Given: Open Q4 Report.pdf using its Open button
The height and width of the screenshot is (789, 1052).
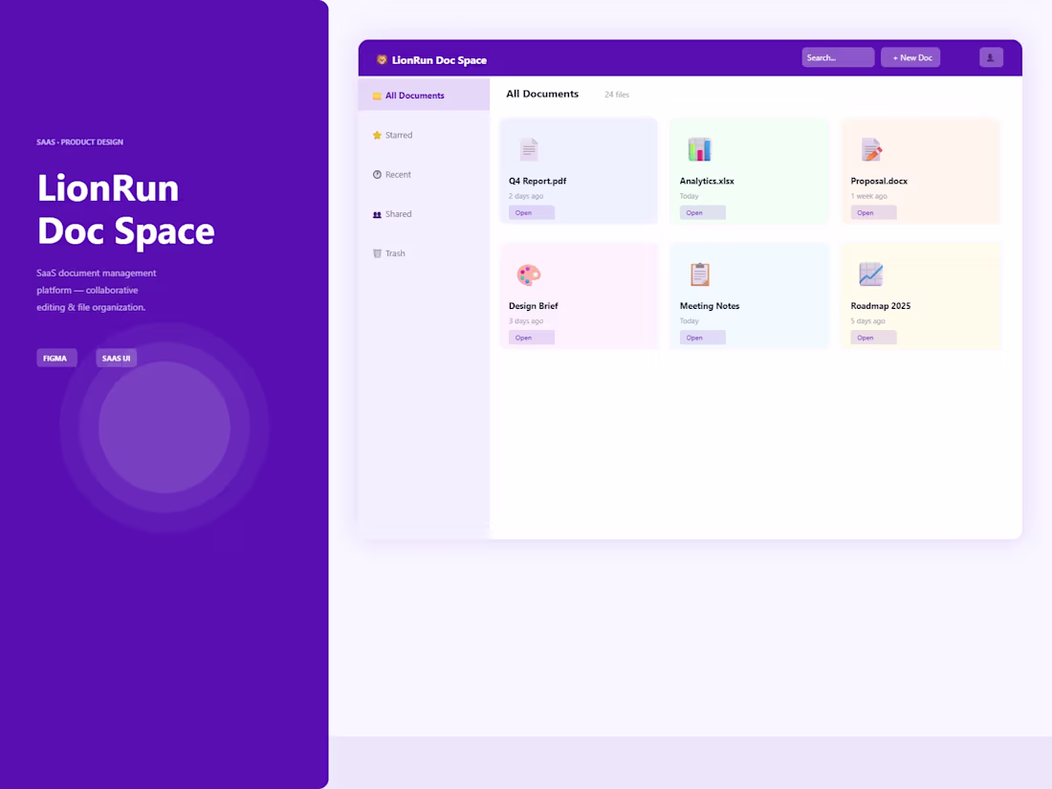Looking at the screenshot, I should click(x=531, y=211).
